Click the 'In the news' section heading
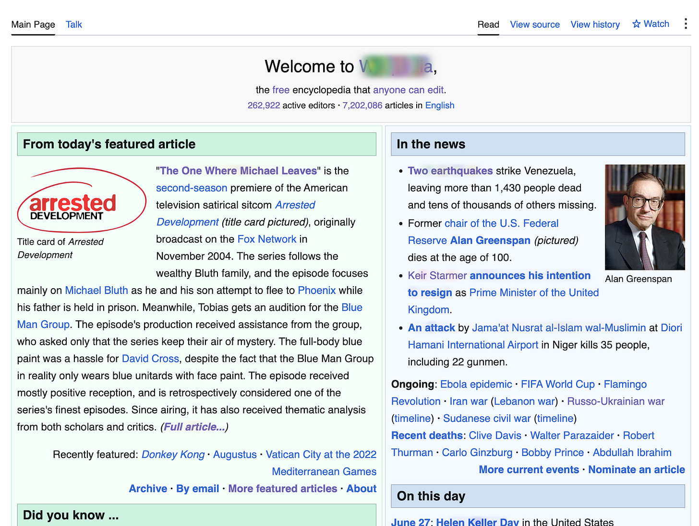The height and width of the screenshot is (526, 699). [x=431, y=144]
